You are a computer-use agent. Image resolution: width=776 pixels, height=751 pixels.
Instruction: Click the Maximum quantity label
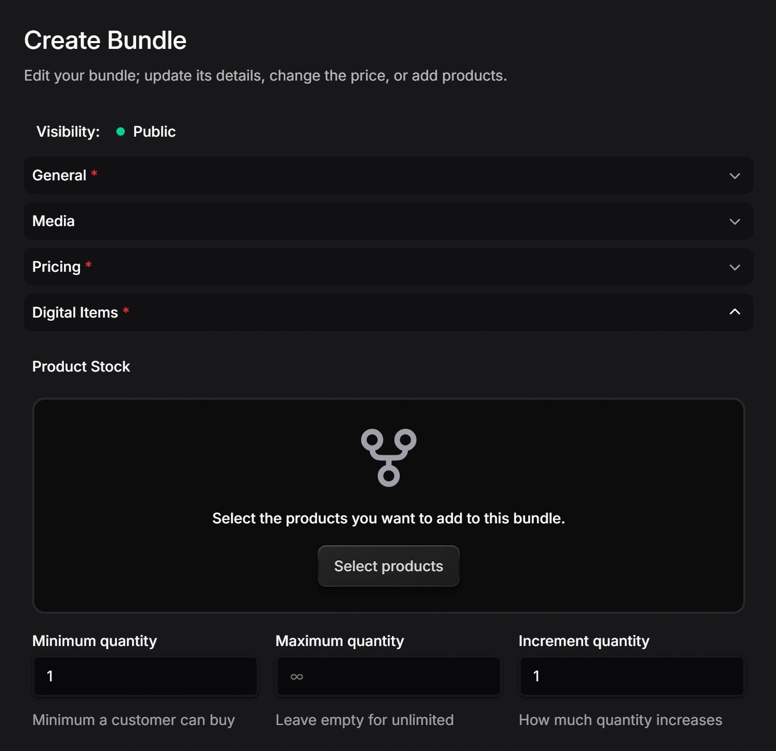coord(339,641)
